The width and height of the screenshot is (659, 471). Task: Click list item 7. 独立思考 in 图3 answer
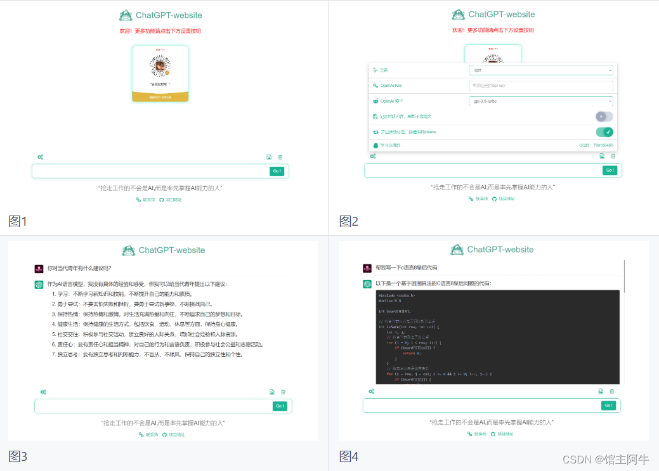click(148, 354)
